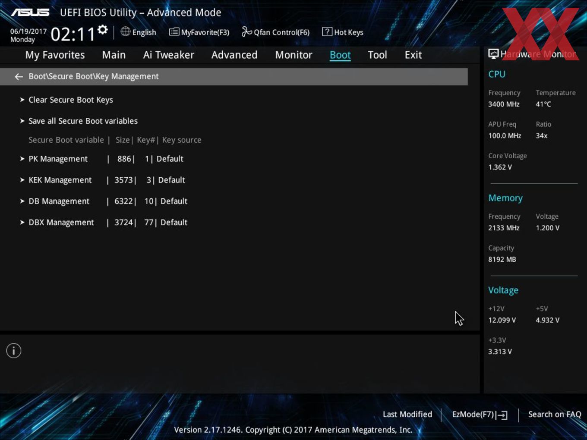
Task: Click the Memory frequency value 2133 MHz
Action: (504, 228)
